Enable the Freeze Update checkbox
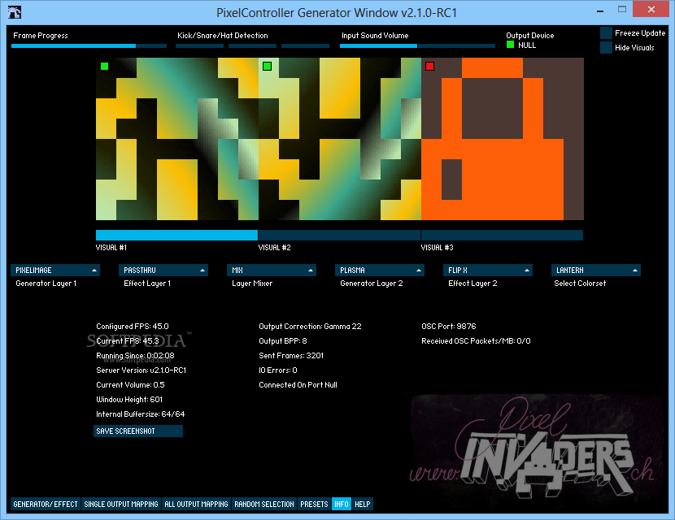675x520 pixels. (605, 33)
